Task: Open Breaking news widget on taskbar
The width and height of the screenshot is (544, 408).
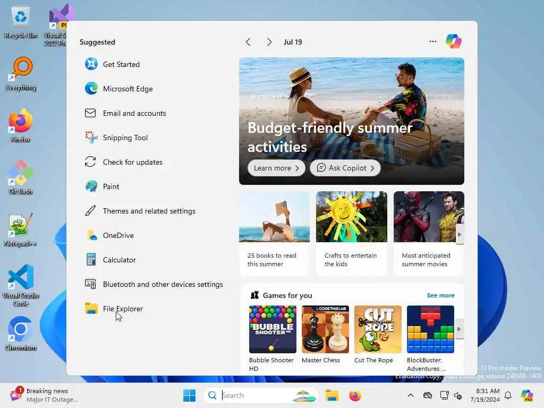Action: (44, 395)
